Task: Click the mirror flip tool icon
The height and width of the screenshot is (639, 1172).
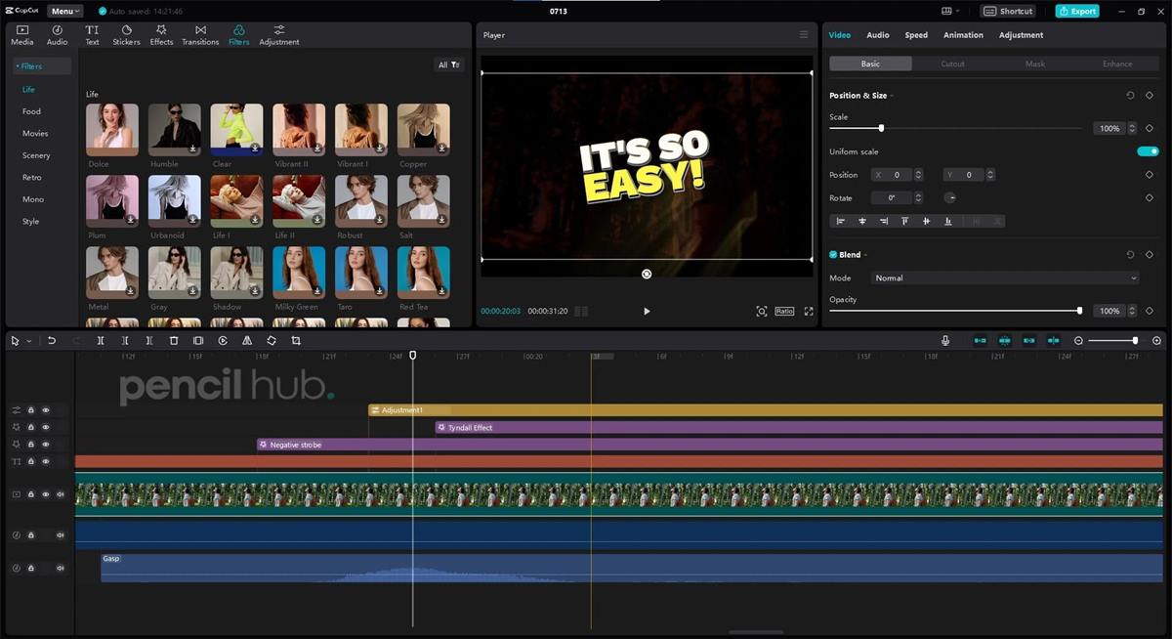Action: [x=247, y=341]
